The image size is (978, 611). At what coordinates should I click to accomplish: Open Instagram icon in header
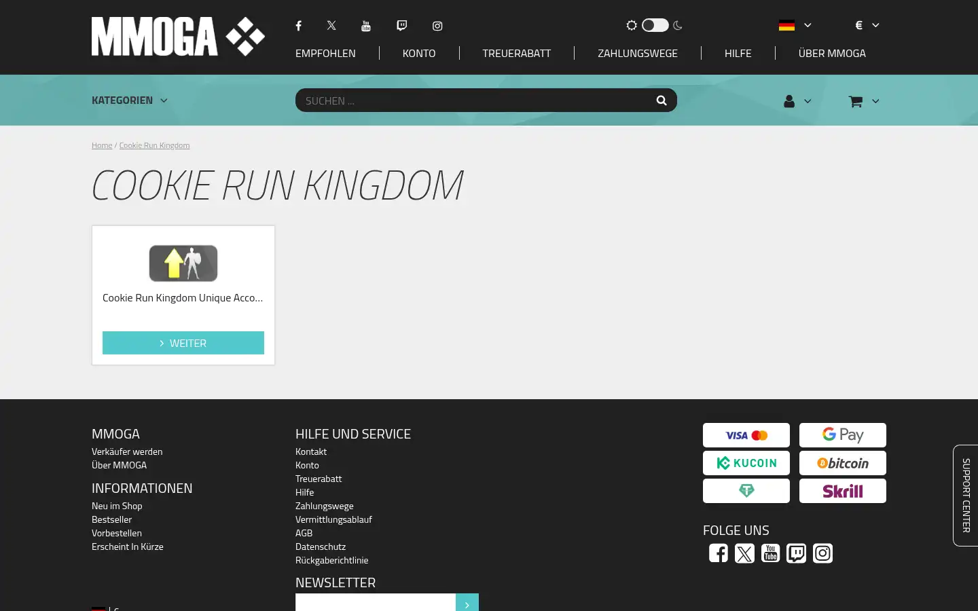(437, 26)
